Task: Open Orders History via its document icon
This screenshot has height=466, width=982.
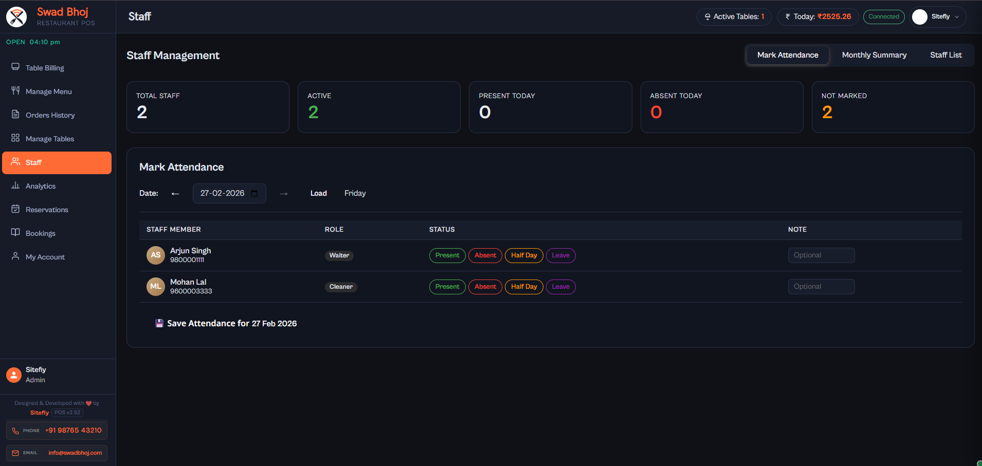Action: point(15,115)
